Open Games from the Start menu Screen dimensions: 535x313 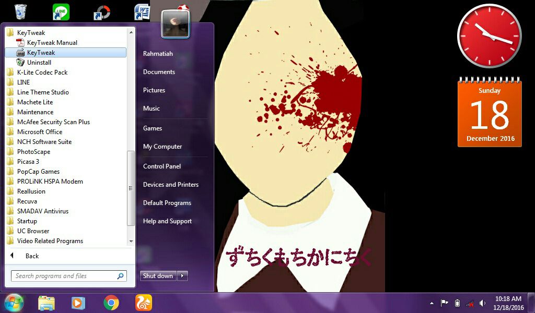click(x=153, y=128)
